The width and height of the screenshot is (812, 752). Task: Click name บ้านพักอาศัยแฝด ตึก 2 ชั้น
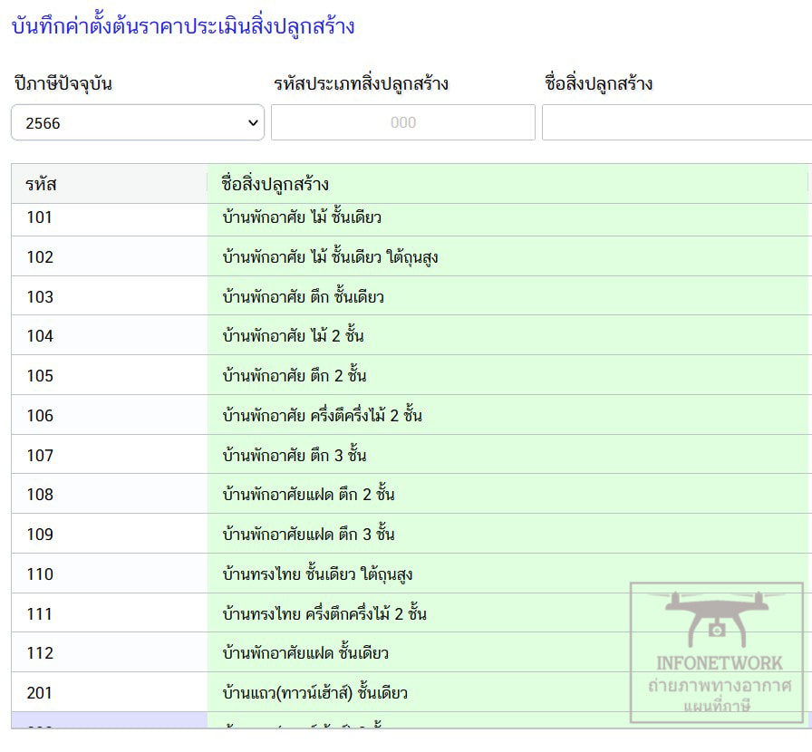(309, 494)
